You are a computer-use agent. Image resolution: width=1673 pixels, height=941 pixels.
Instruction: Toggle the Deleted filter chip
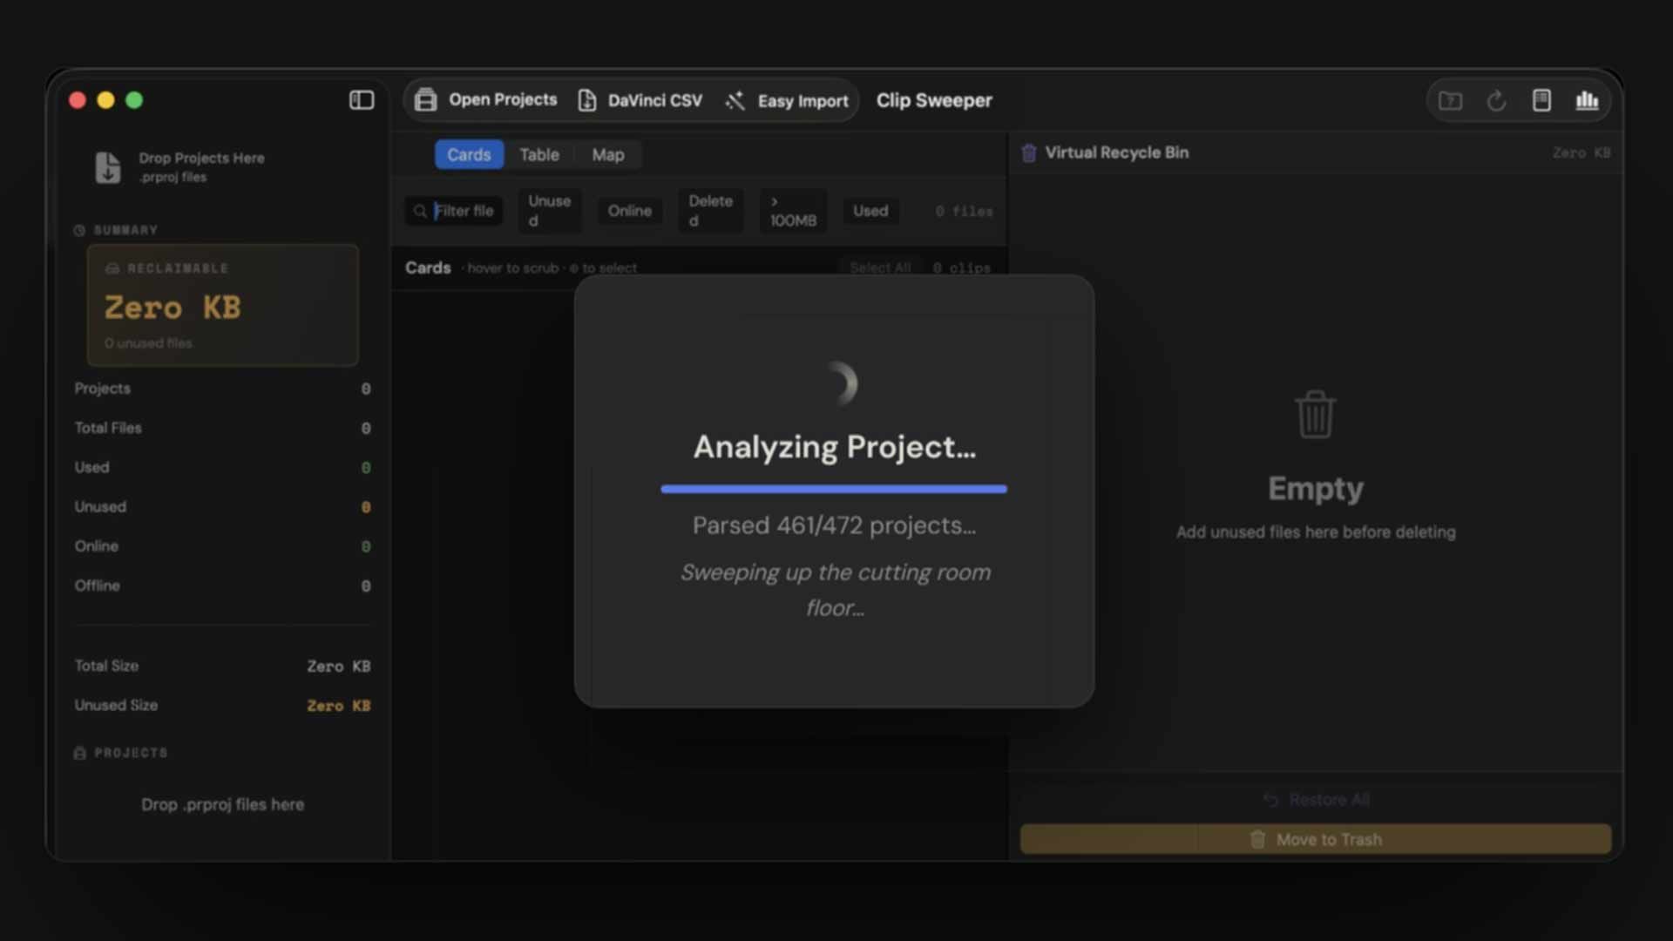[x=710, y=211]
